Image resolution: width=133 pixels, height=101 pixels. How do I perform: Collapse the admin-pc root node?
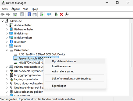click(3, 21)
